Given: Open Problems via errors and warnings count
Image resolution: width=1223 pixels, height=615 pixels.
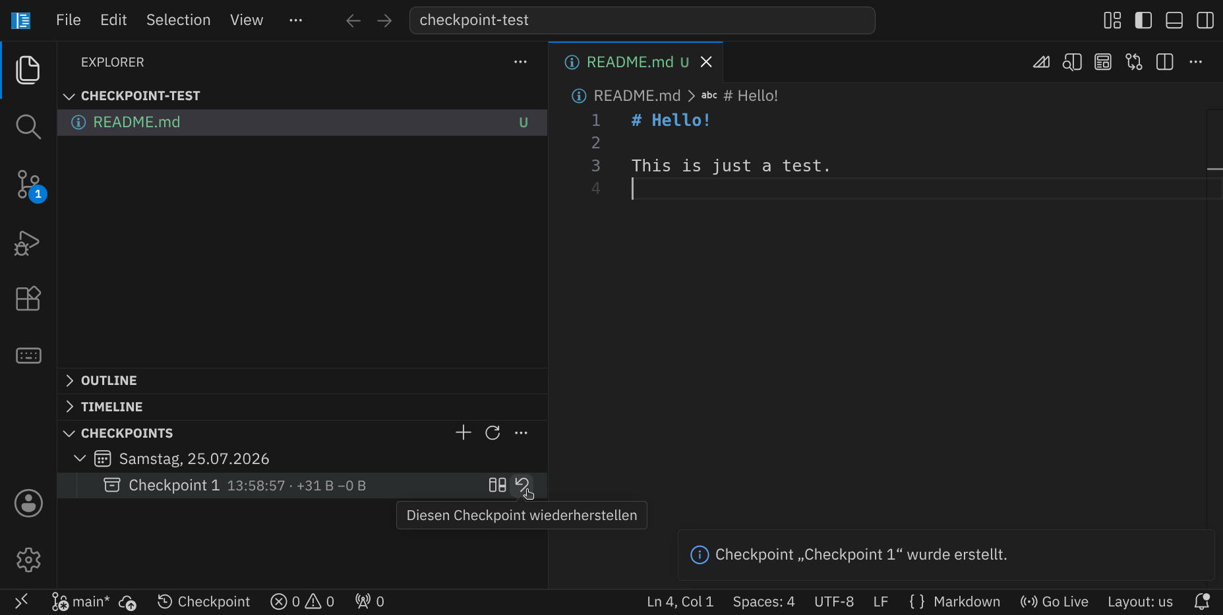Looking at the screenshot, I should click(303, 602).
